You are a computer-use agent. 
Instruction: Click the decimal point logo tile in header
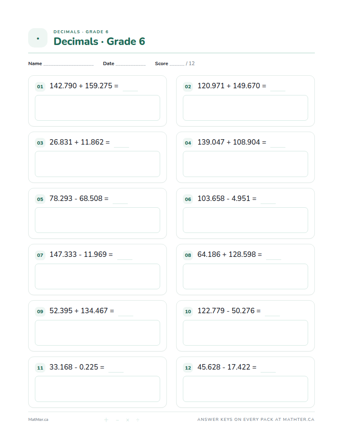click(x=38, y=38)
